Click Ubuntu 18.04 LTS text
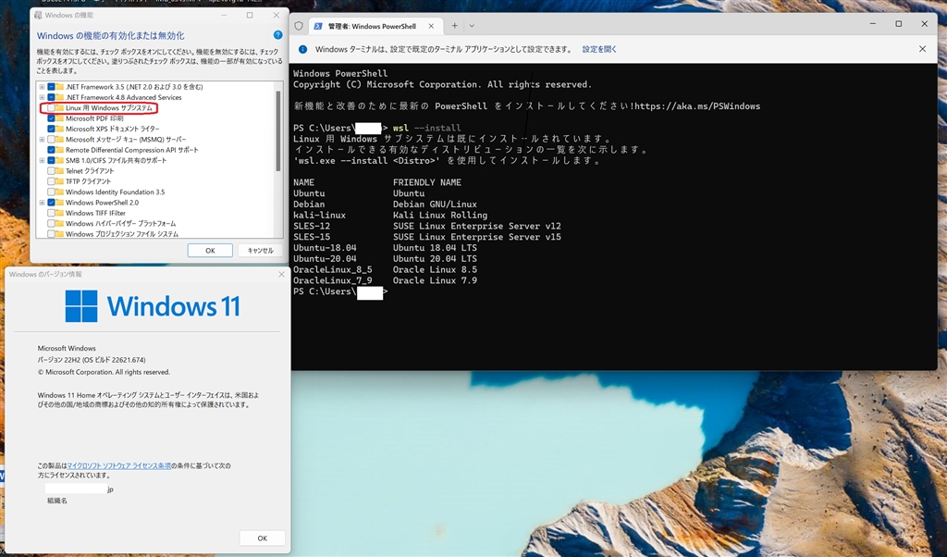 435,248
